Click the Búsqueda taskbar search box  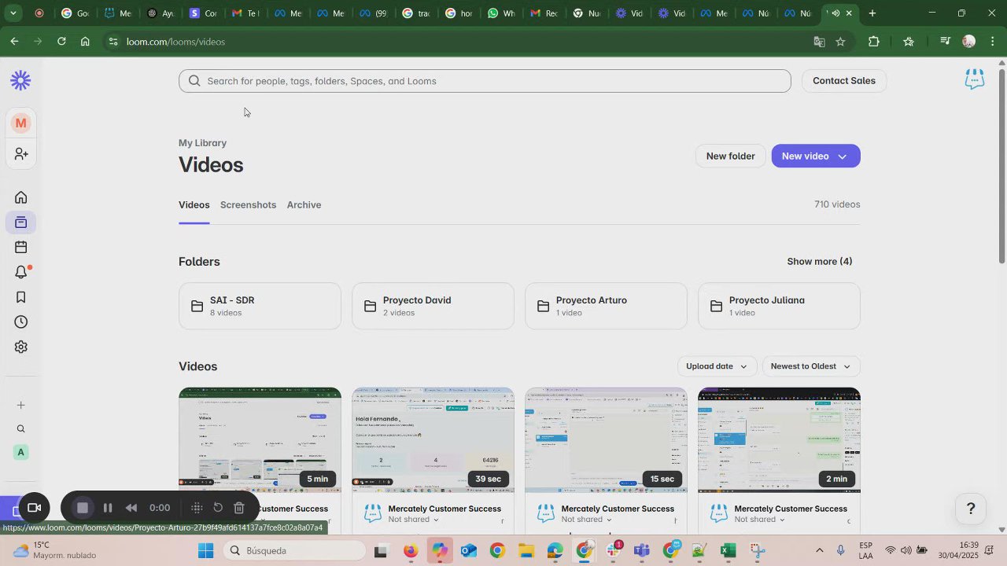pos(293,550)
